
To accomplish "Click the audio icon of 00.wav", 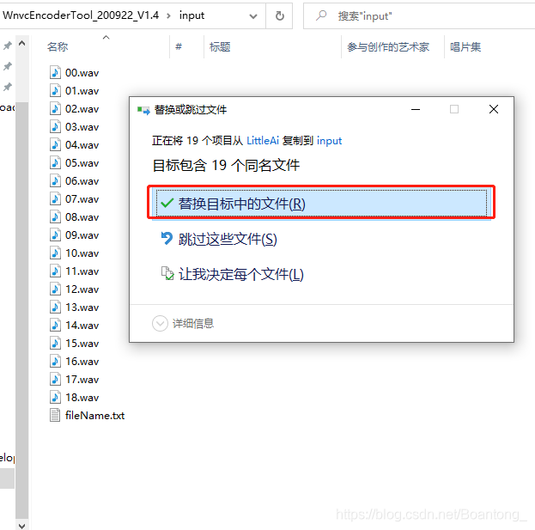I will point(55,72).
